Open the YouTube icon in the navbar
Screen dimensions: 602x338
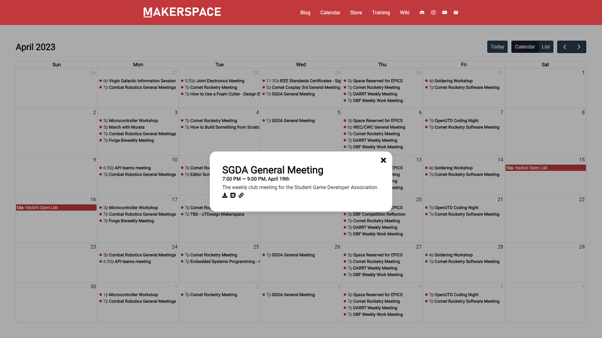(444, 12)
